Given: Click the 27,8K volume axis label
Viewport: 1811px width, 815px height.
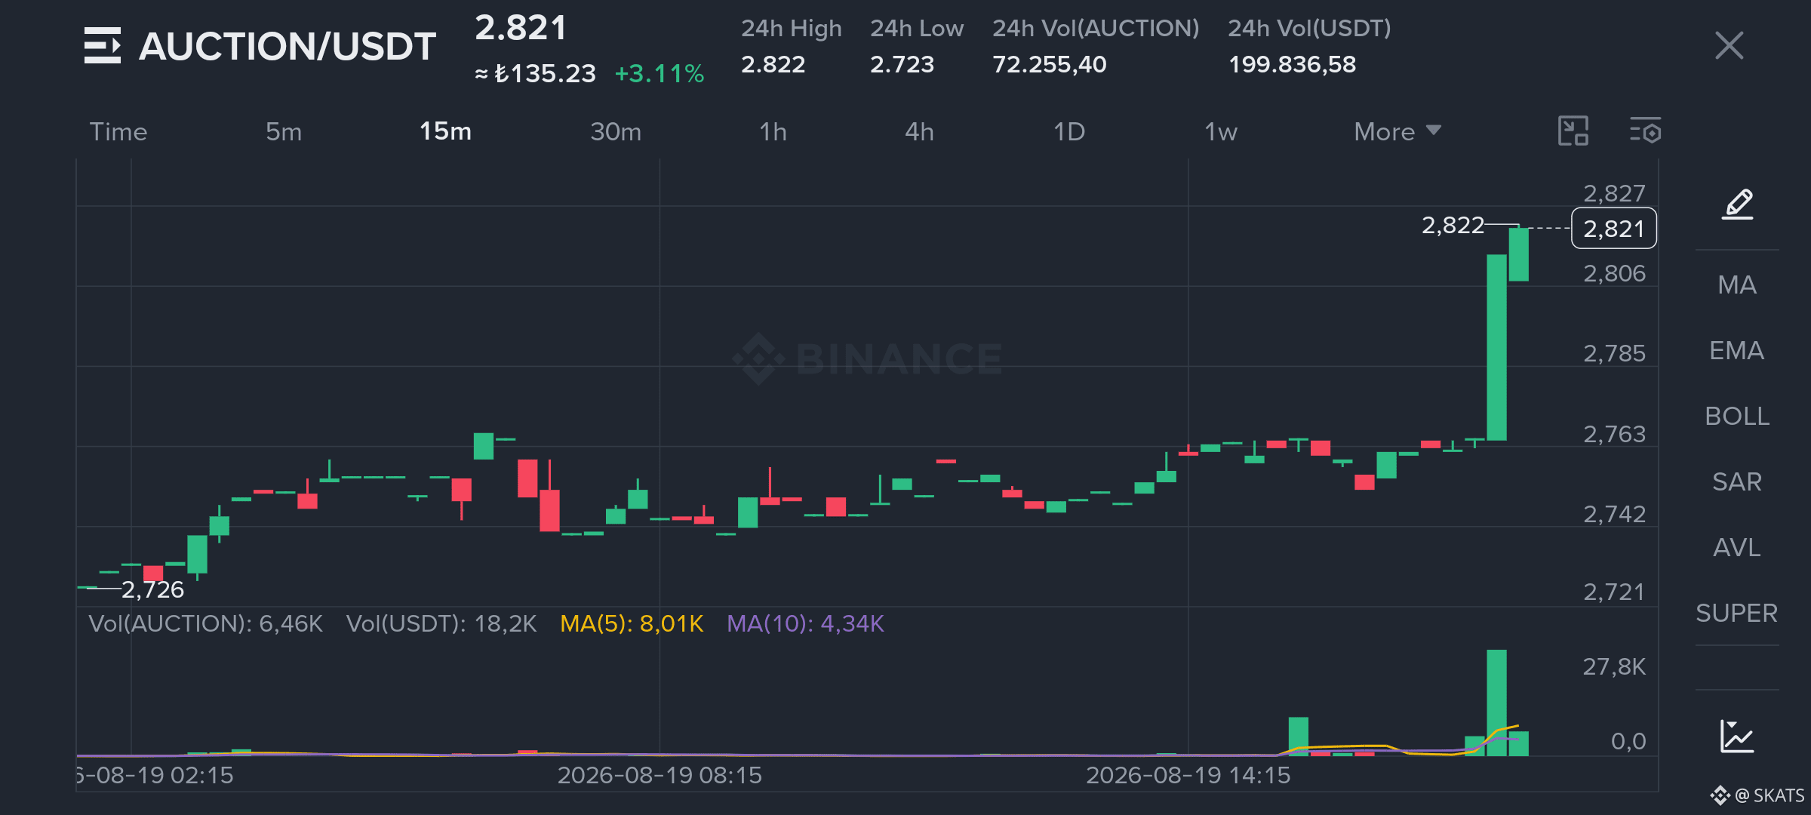Looking at the screenshot, I should pos(1614,667).
